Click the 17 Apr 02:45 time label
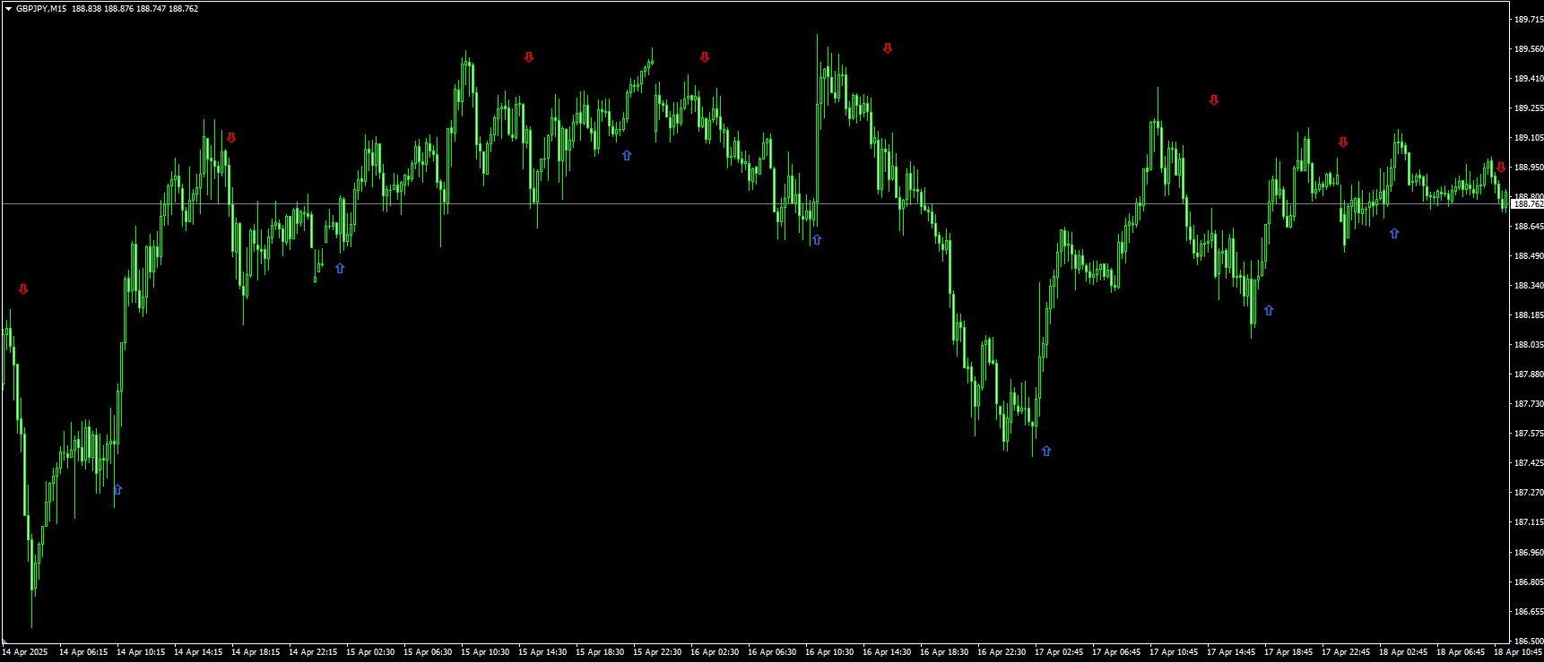The image size is (1544, 663). (1059, 652)
